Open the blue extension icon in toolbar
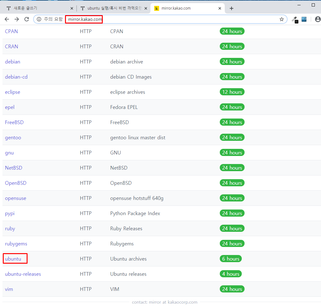 click(304, 19)
